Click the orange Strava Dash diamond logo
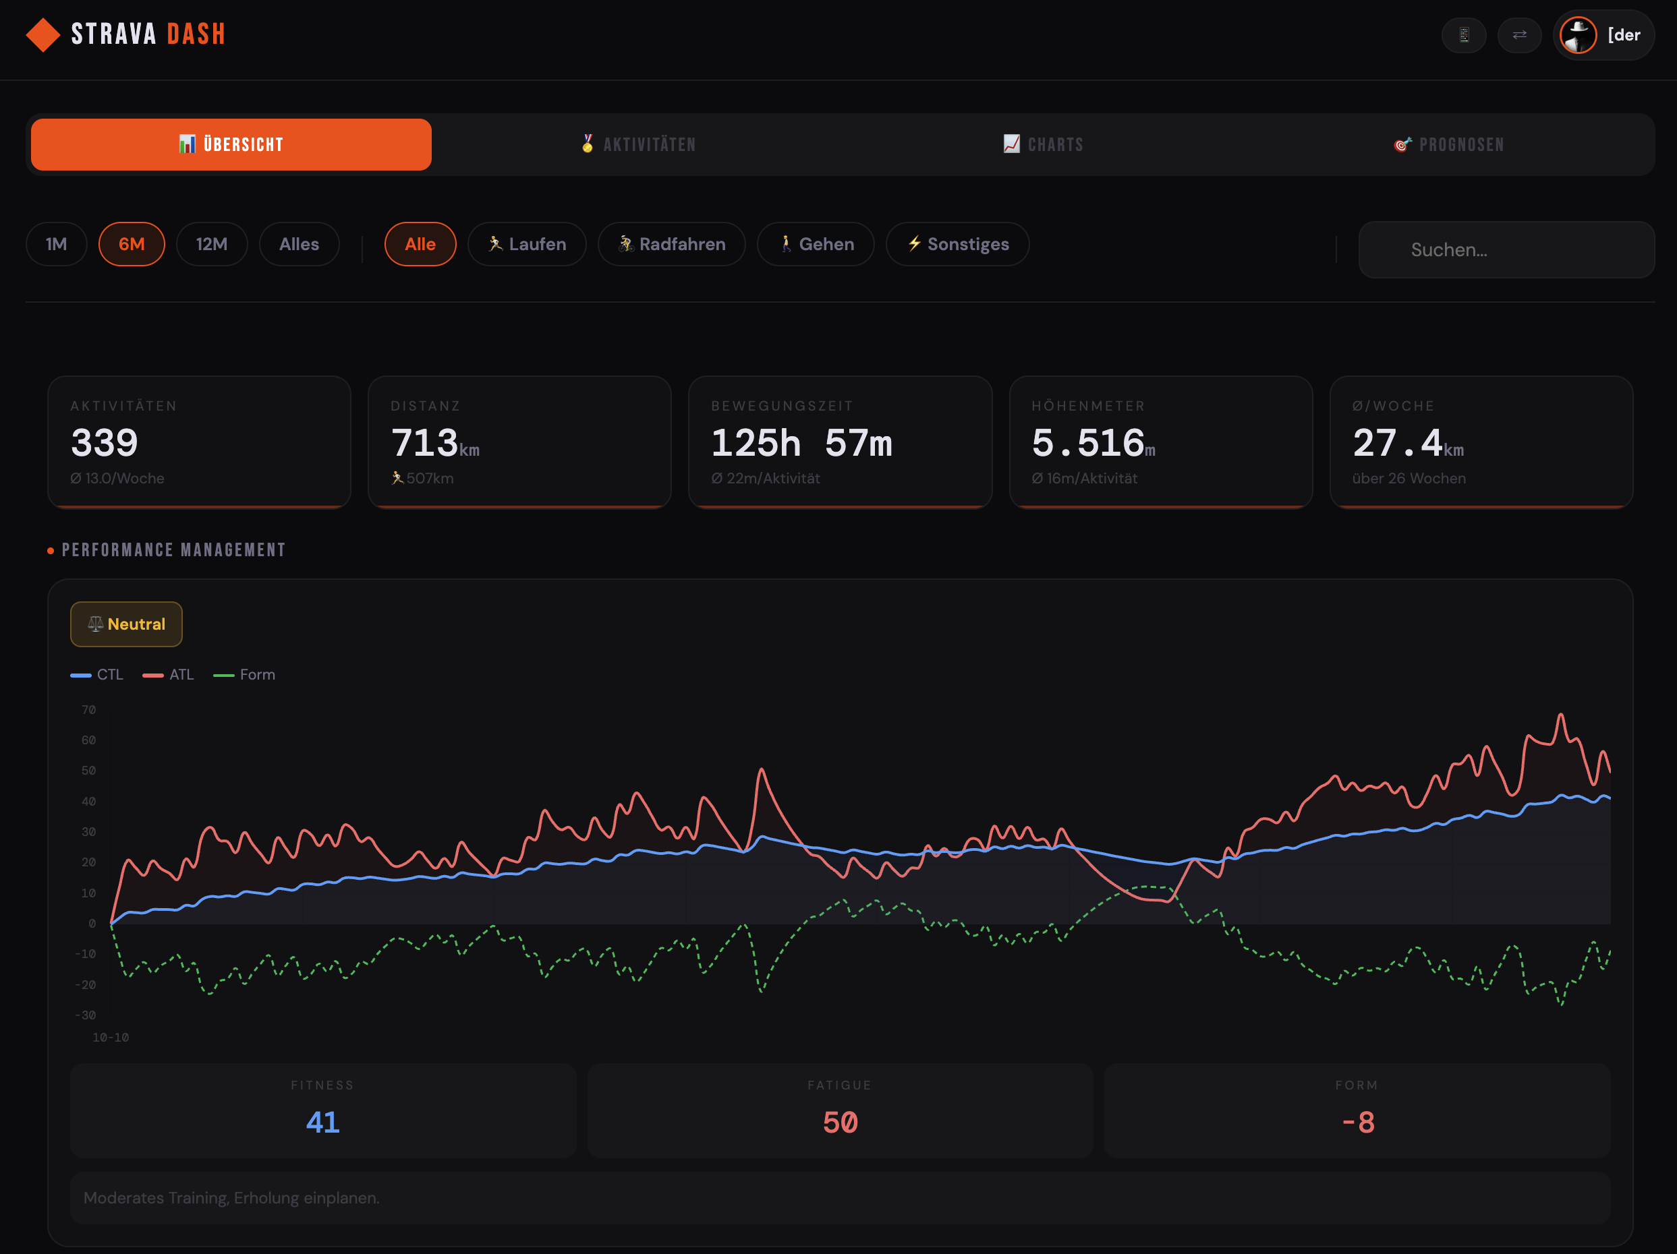Screen dimensions: 1677x1254 click(x=42, y=35)
